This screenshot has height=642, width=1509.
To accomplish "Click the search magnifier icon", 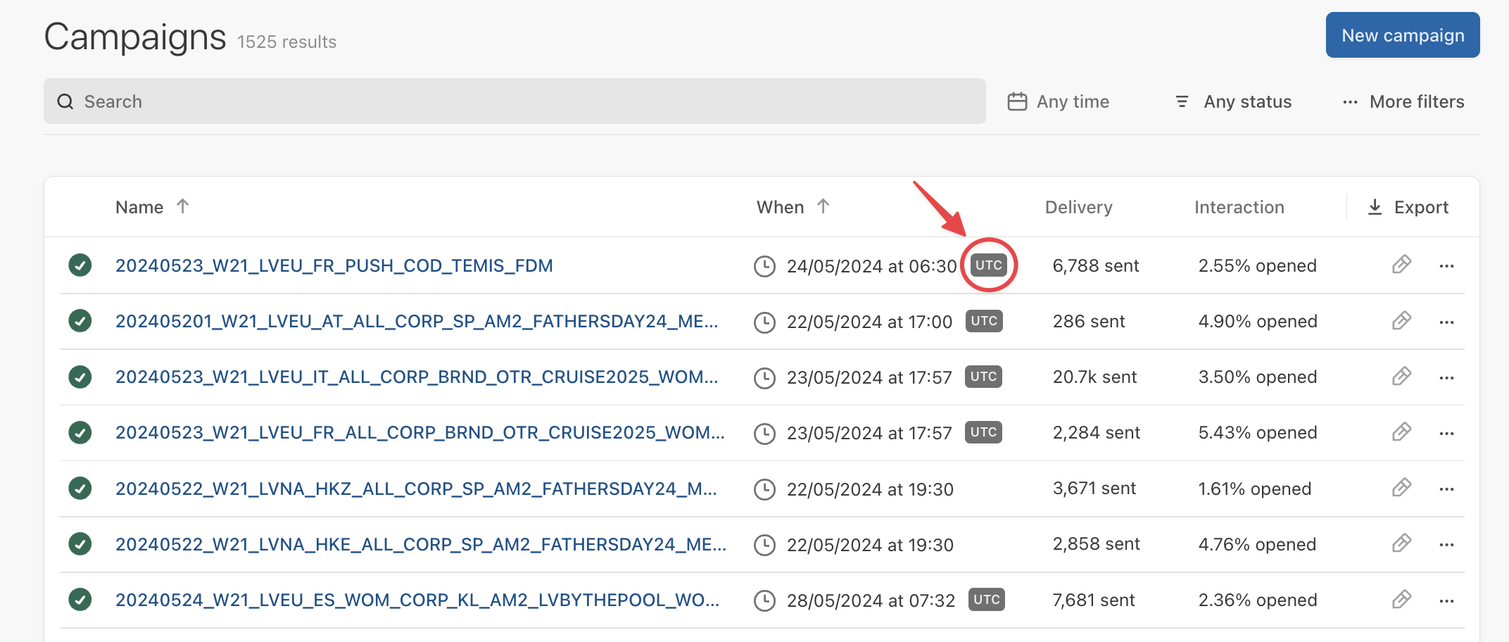I will [65, 101].
